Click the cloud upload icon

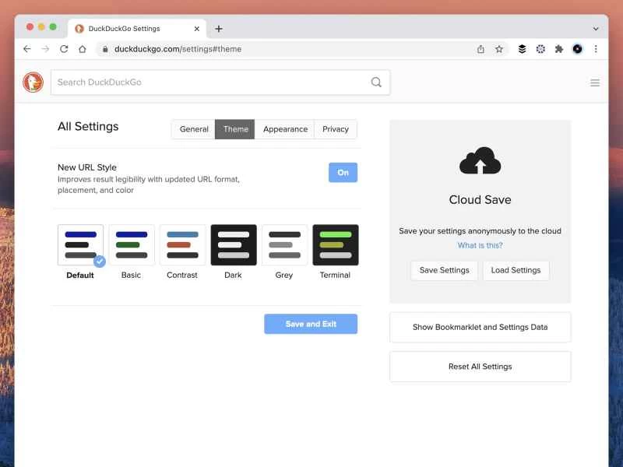point(480,161)
